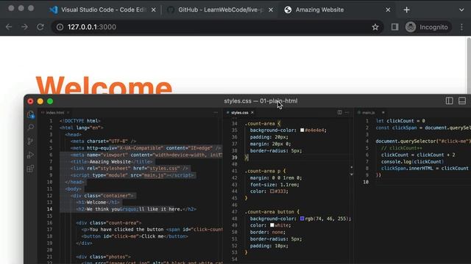Reload the 127.0.0.1:3000 page
Viewport: 471px width, 264px height.
40,27
